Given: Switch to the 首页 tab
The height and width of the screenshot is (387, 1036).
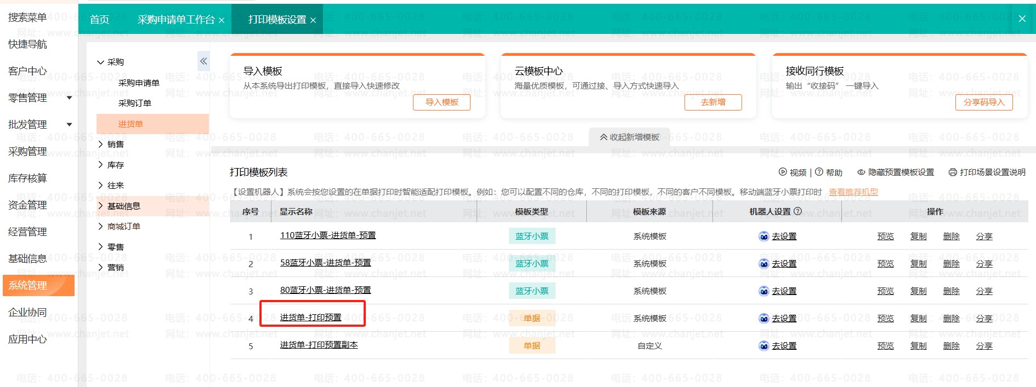Looking at the screenshot, I should [x=99, y=20].
